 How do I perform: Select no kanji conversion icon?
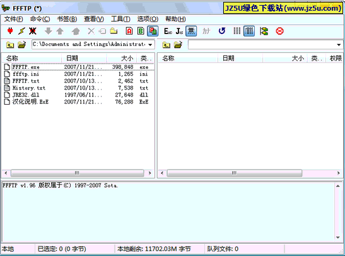pyautogui.click(x=191, y=31)
